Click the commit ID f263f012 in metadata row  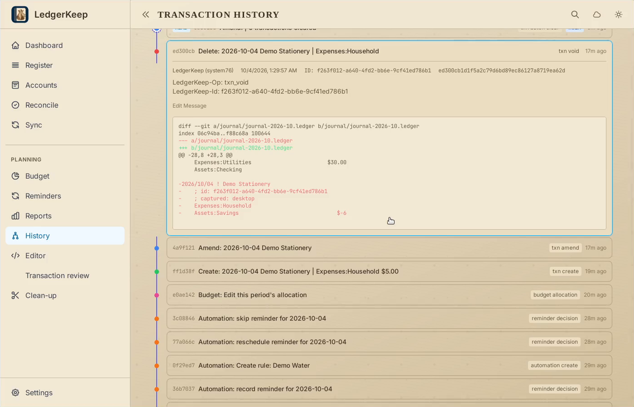click(368, 71)
